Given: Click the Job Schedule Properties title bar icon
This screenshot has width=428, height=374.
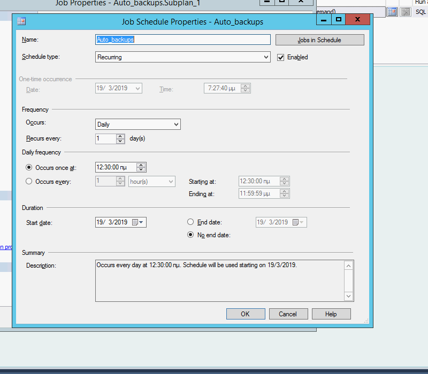Looking at the screenshot, I should click(x=21, y=21).
